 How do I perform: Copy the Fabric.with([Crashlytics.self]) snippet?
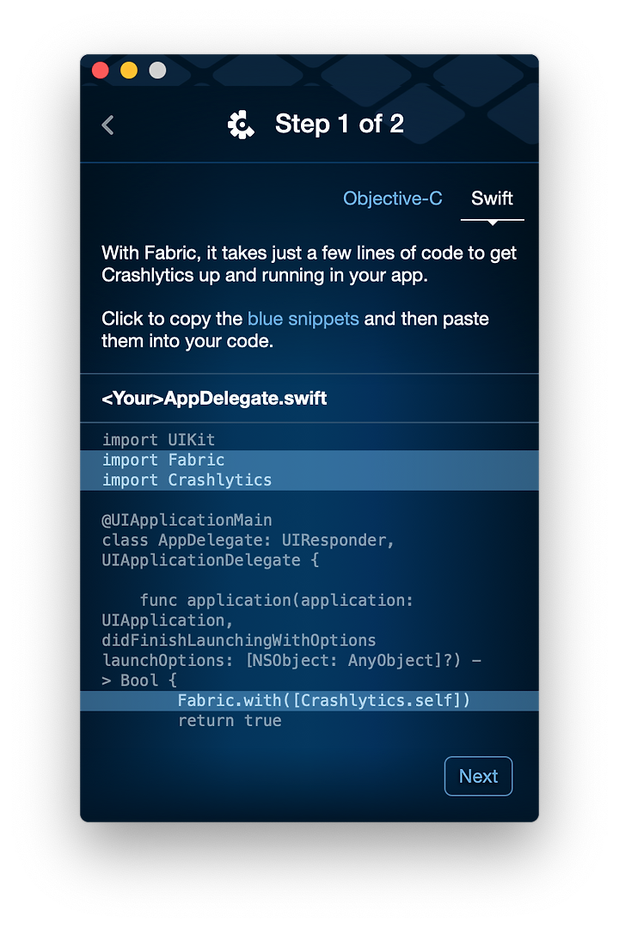pos(309,701)
